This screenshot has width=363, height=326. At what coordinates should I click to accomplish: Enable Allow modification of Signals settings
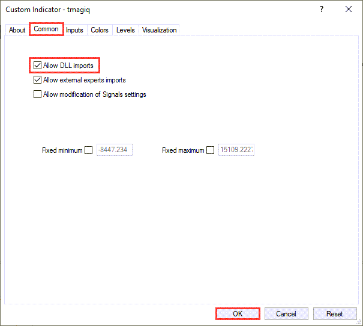pos(37,94)
